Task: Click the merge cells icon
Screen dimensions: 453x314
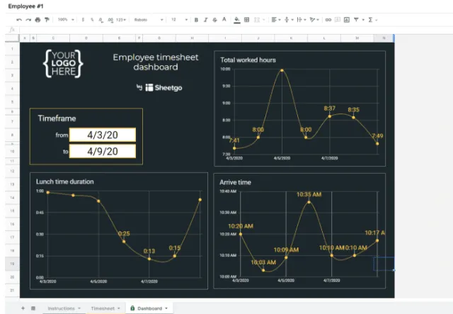Action: pos(256,20)
